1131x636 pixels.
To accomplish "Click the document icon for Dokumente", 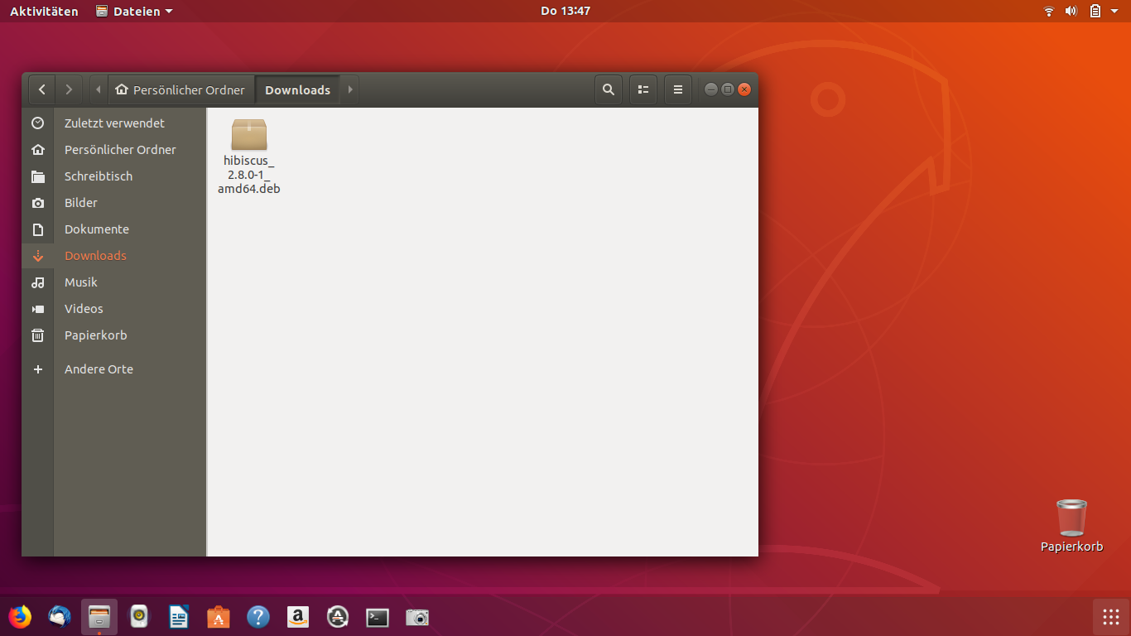I will 37,229.
